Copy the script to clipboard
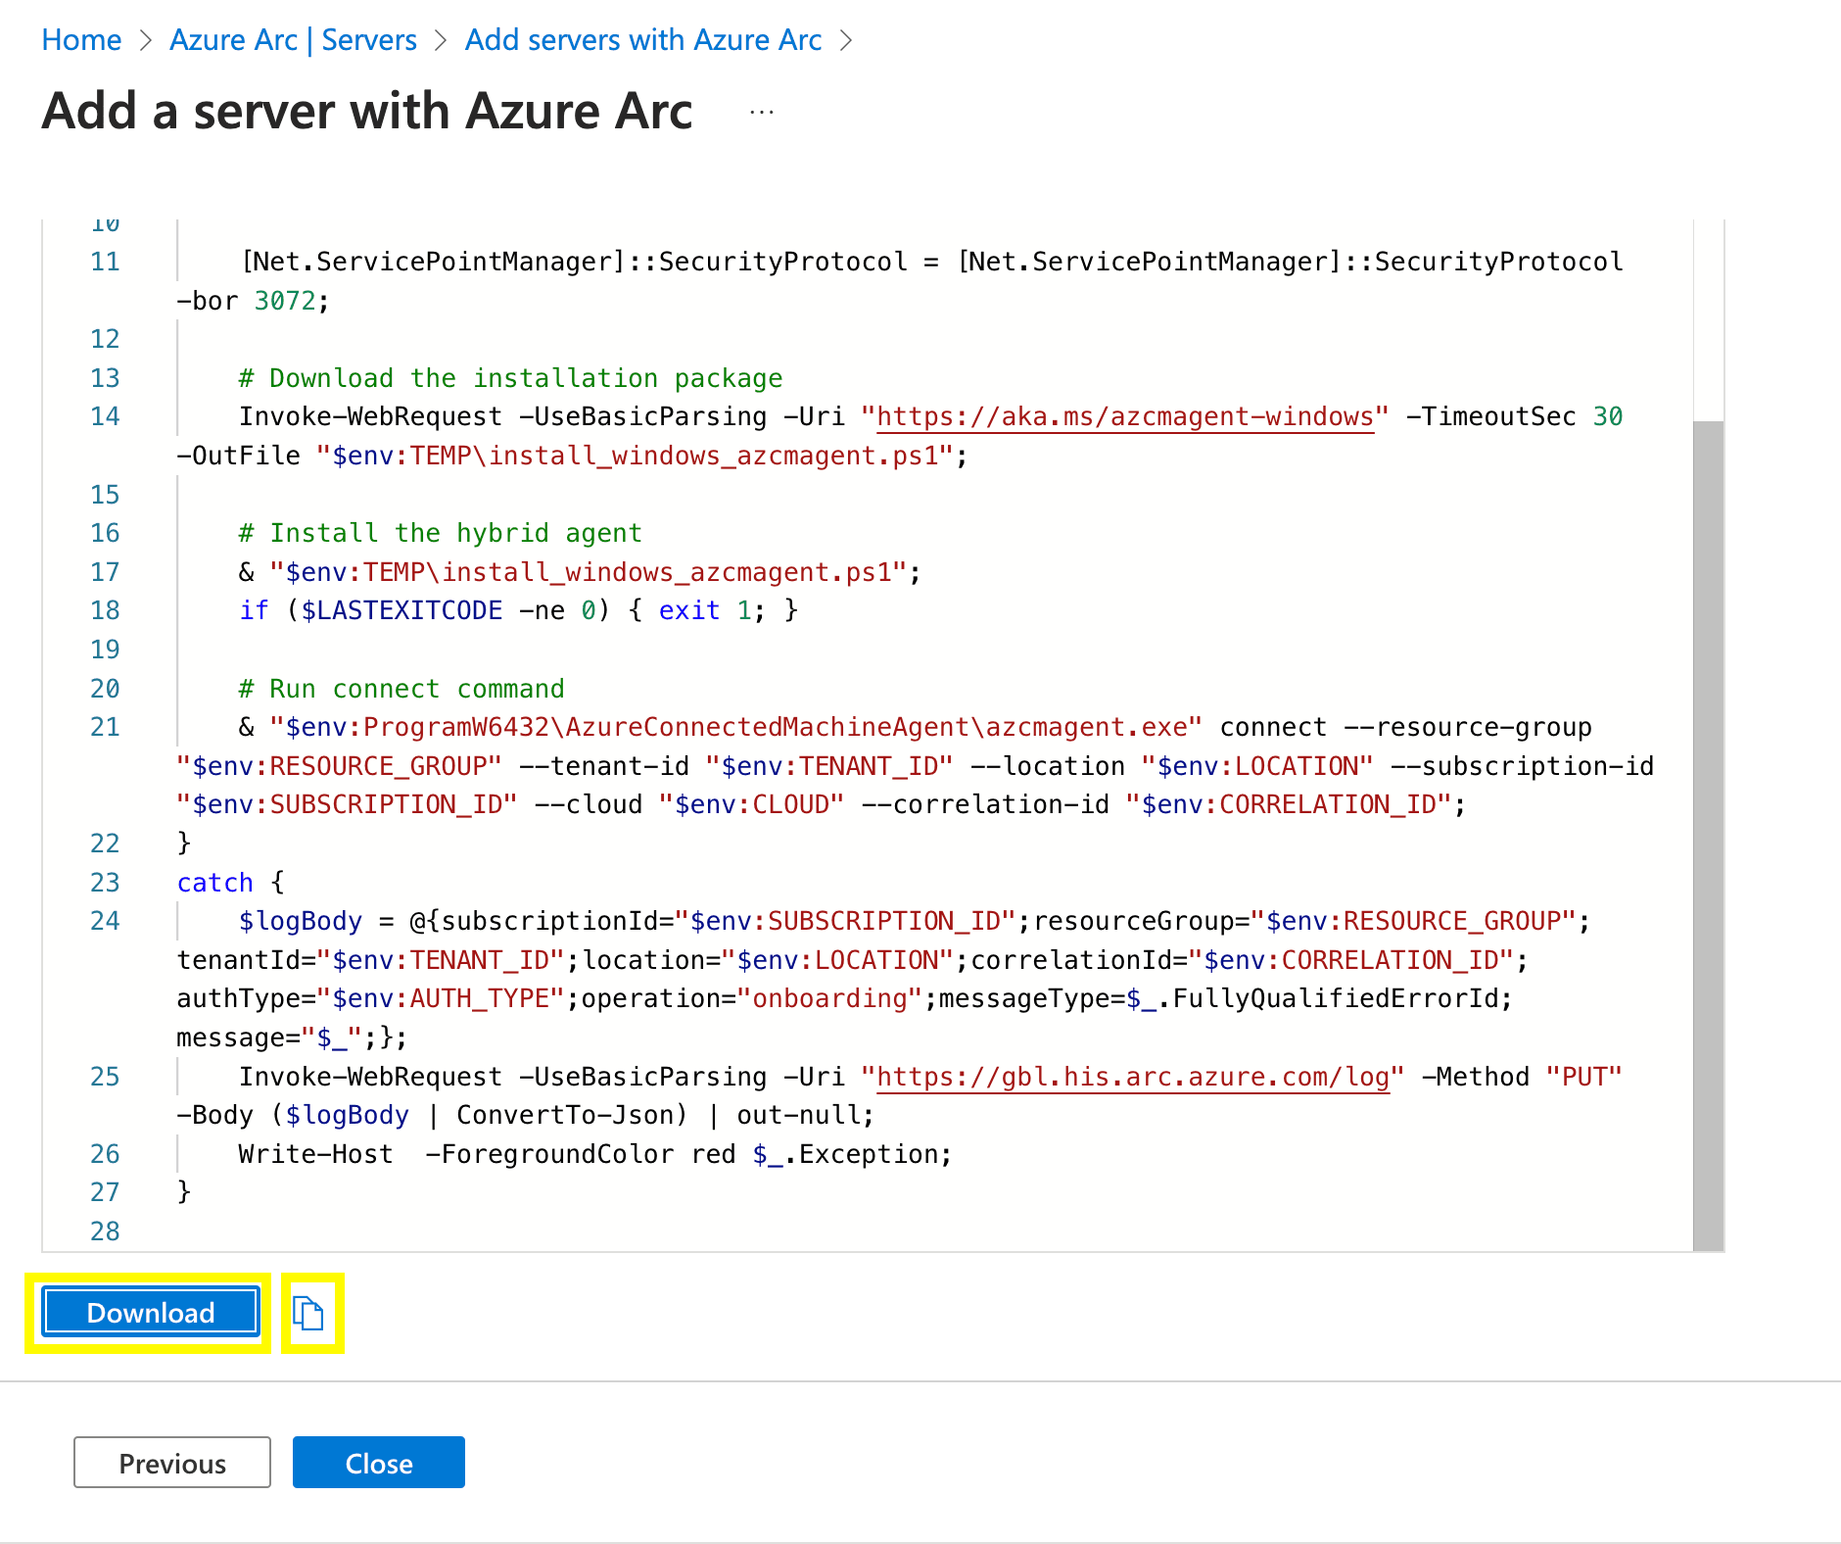This screenshot has width=1841, height=1544. [309, 1313]
